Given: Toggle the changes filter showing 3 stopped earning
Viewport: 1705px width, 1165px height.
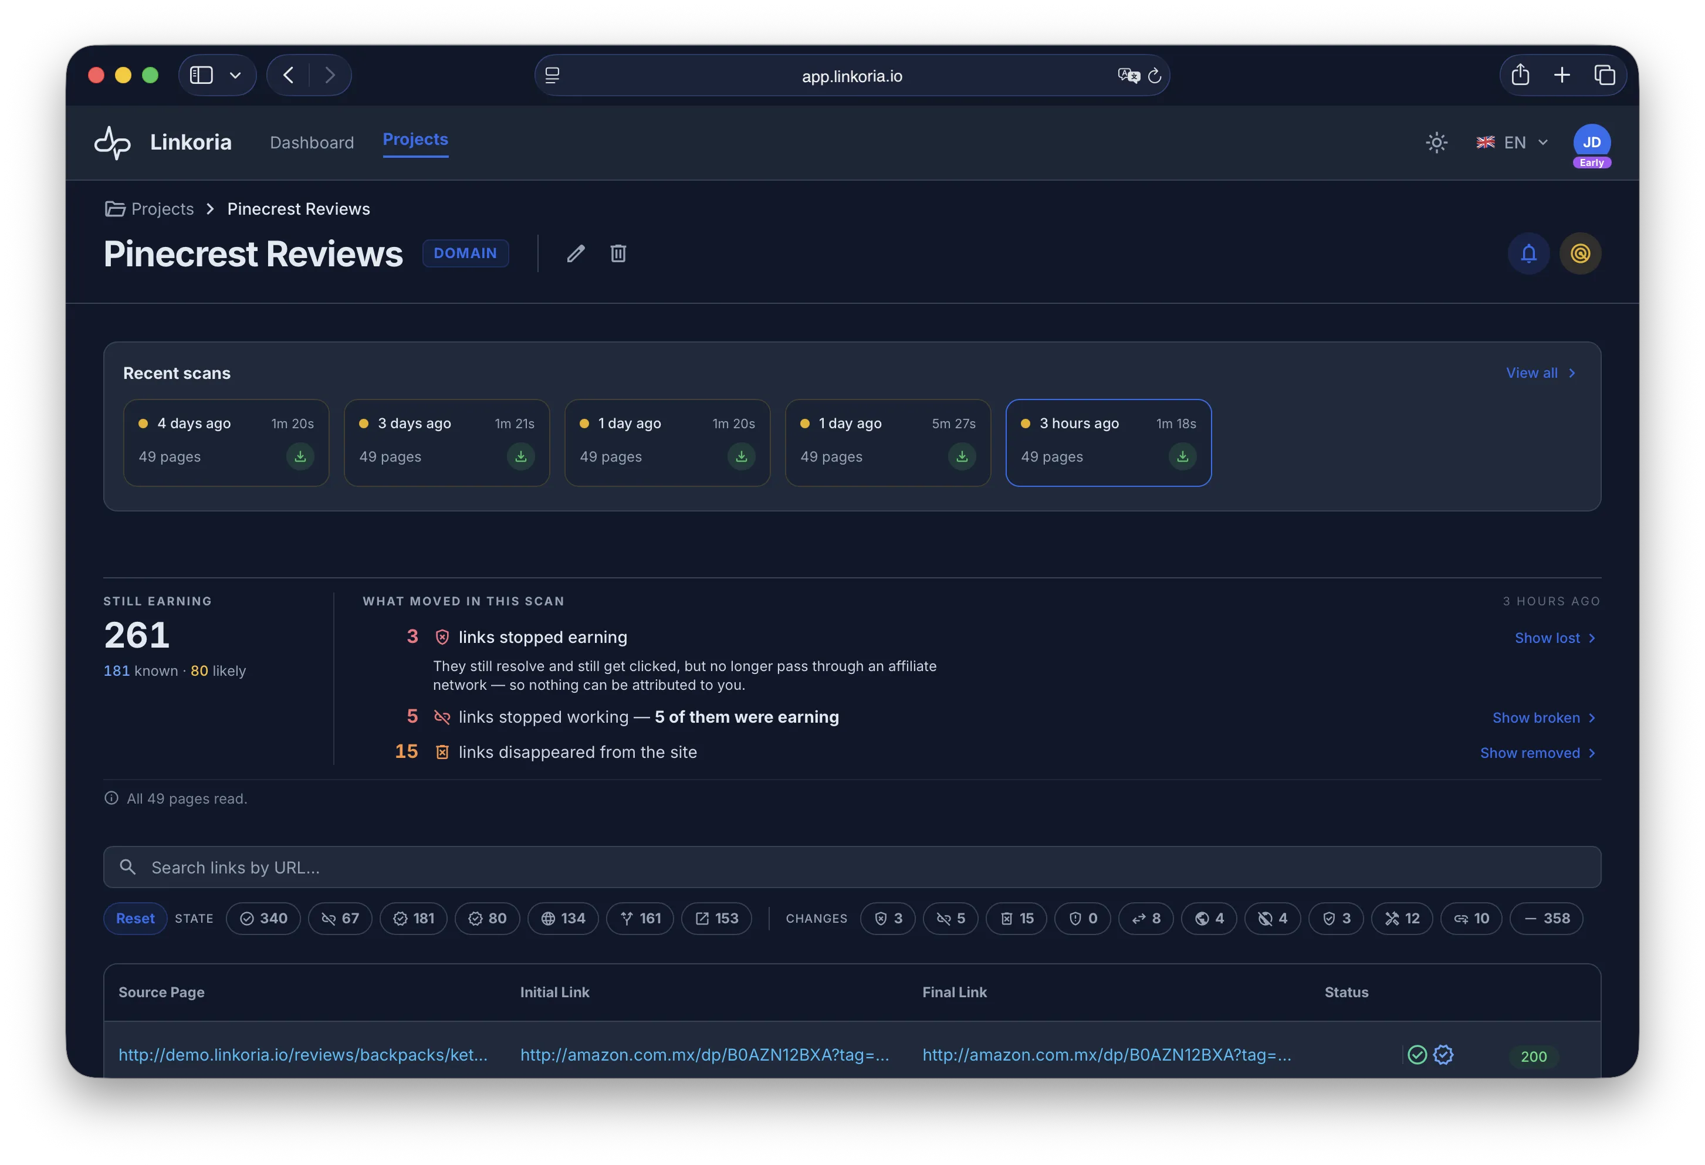Looking at the screenshot, I should pyautogui.click(x=888, y=919).
